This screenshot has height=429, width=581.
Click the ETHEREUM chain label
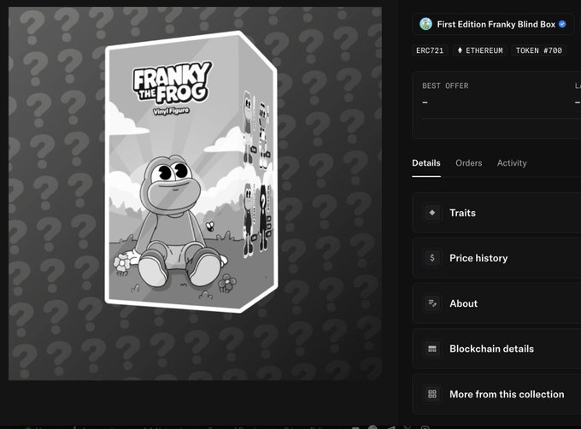484,50
